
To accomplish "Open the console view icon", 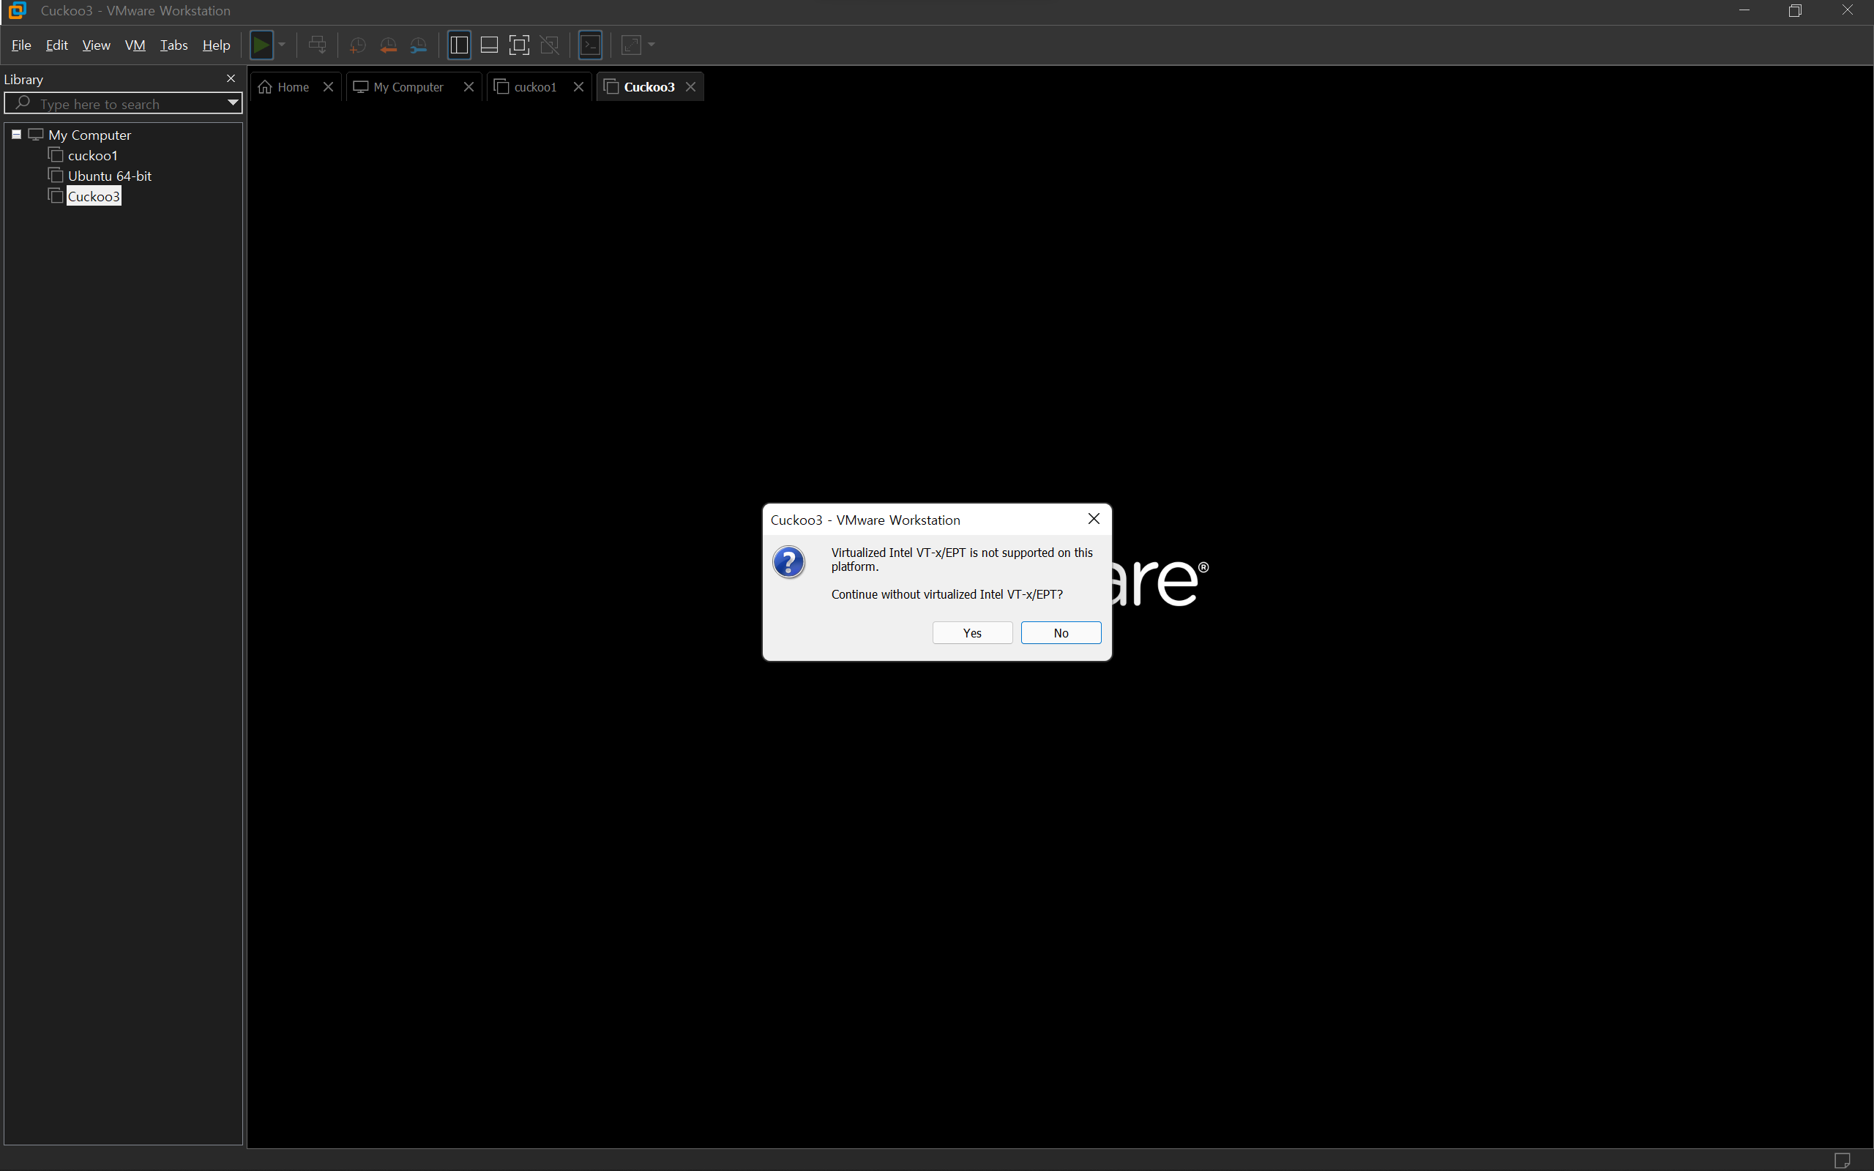I will [590, 45].
